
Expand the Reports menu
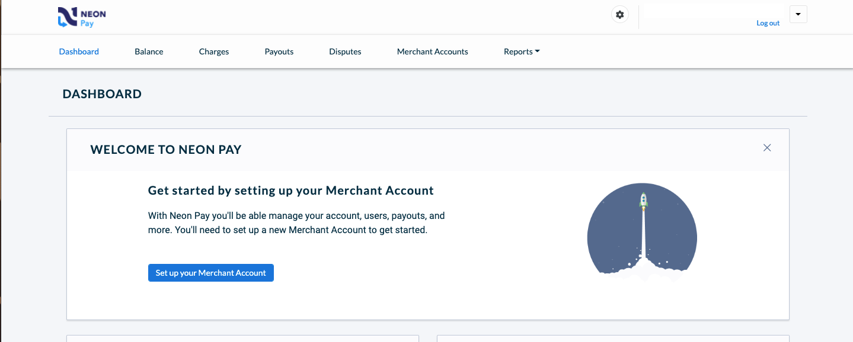tap(522, 51)
